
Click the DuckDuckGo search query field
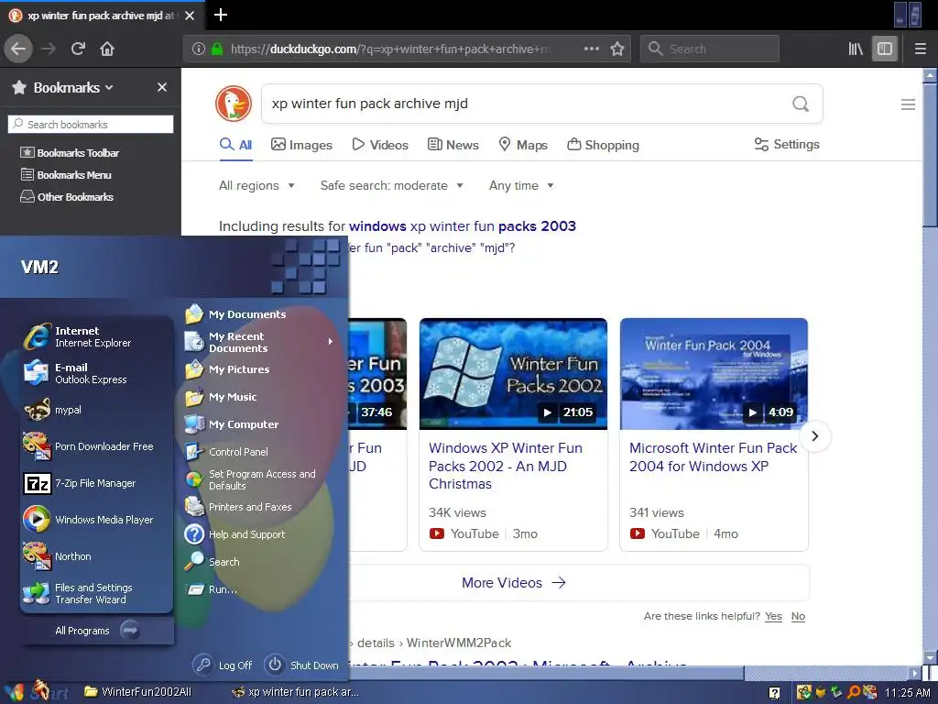tap(527, 104)
